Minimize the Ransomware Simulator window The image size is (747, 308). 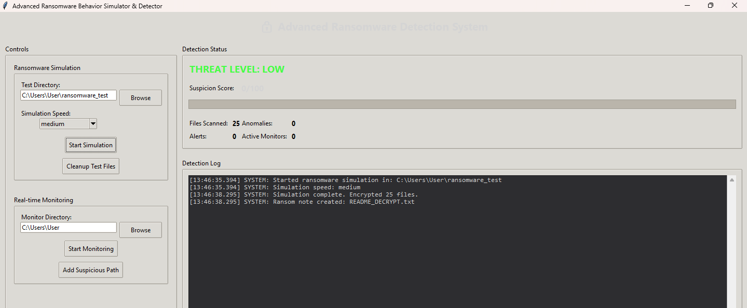coord(687,6)
